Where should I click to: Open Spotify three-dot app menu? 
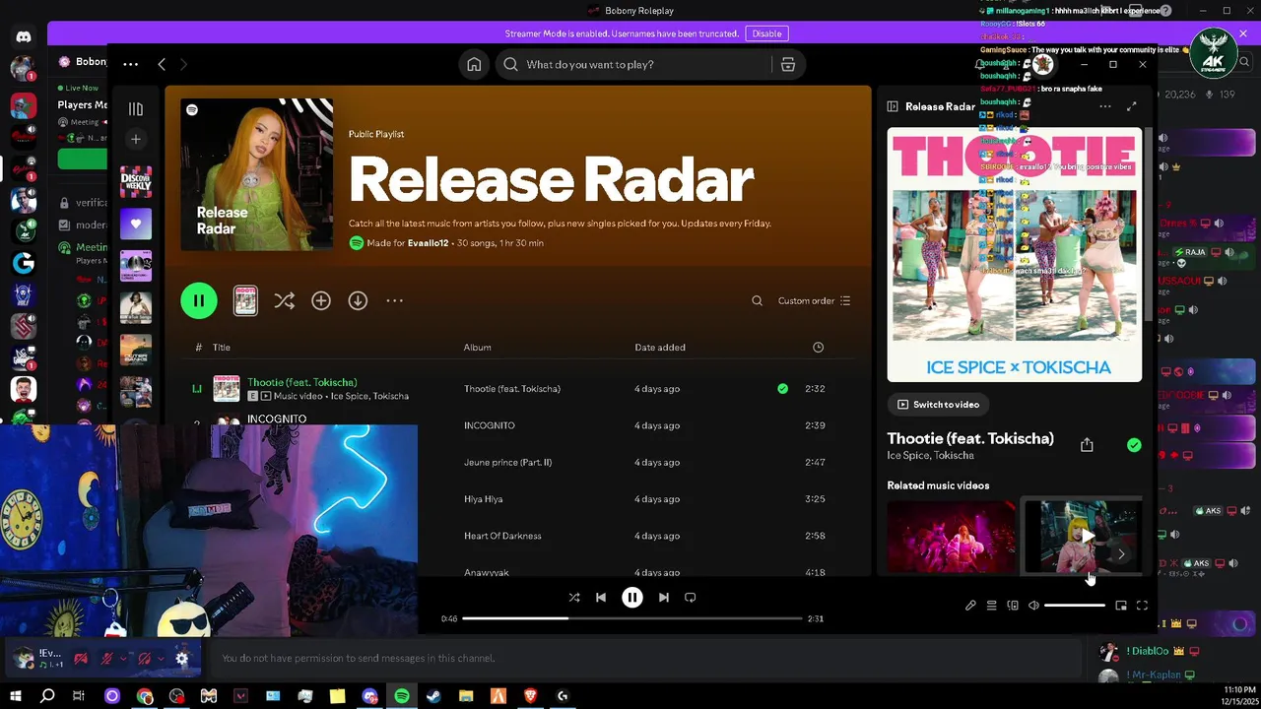tap(130, 64)
